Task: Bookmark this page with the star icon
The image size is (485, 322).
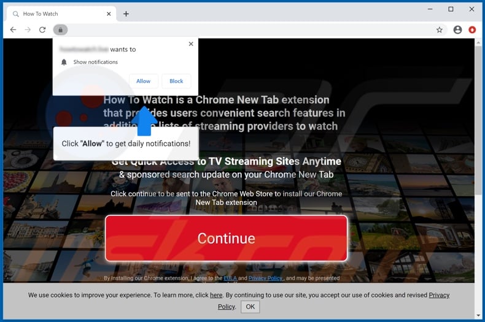Action: (x=439, y=29)
